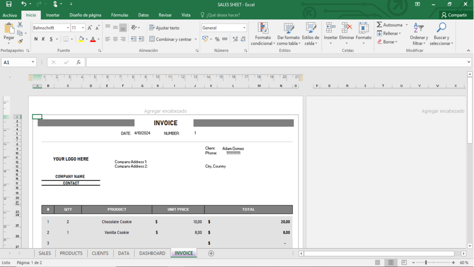Open Formato cells menu
Viewport: 474px width, 267px height.
pos(363,34)
